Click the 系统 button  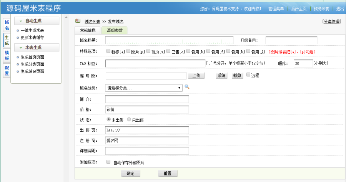pyautogui.click(x=221, y=76)
